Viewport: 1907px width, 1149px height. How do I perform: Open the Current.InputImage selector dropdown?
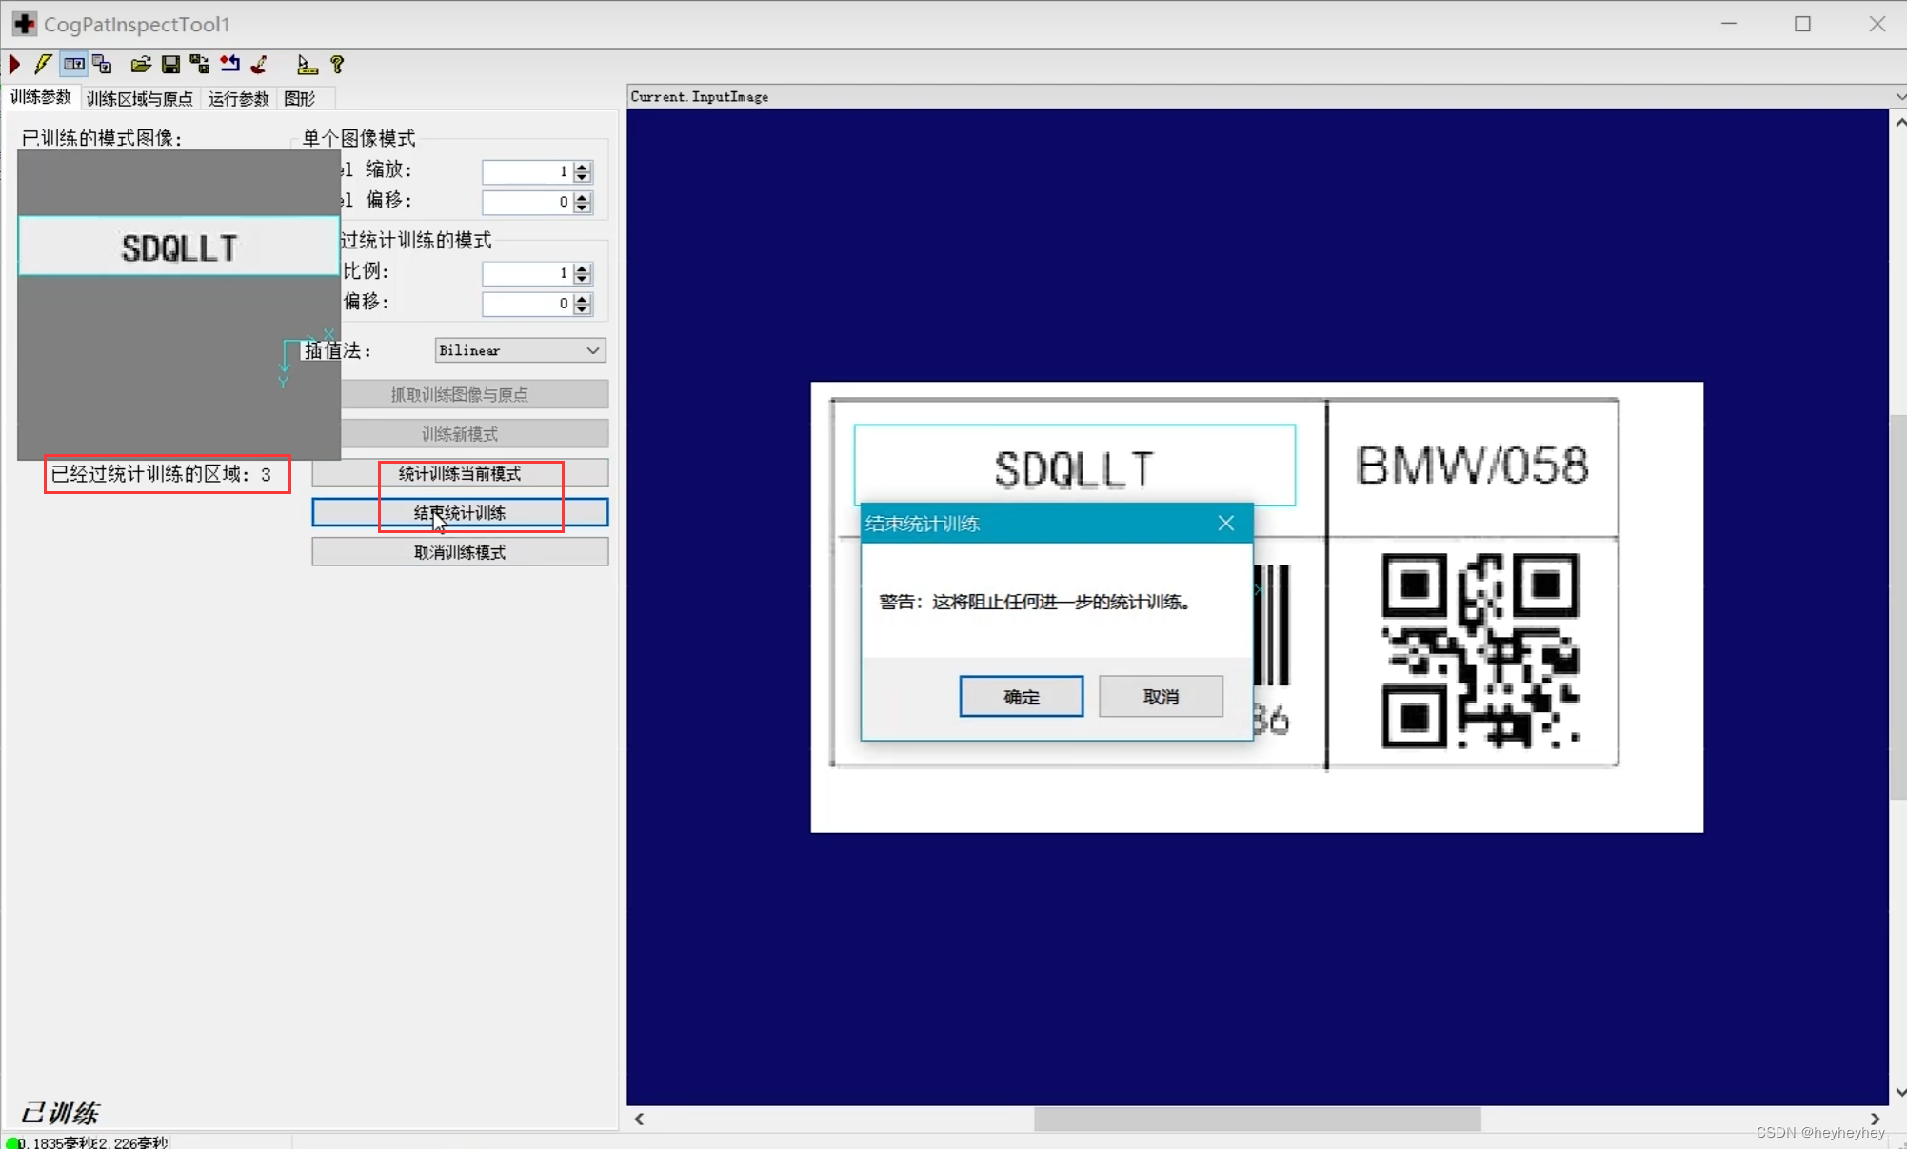coord(1898,96)
